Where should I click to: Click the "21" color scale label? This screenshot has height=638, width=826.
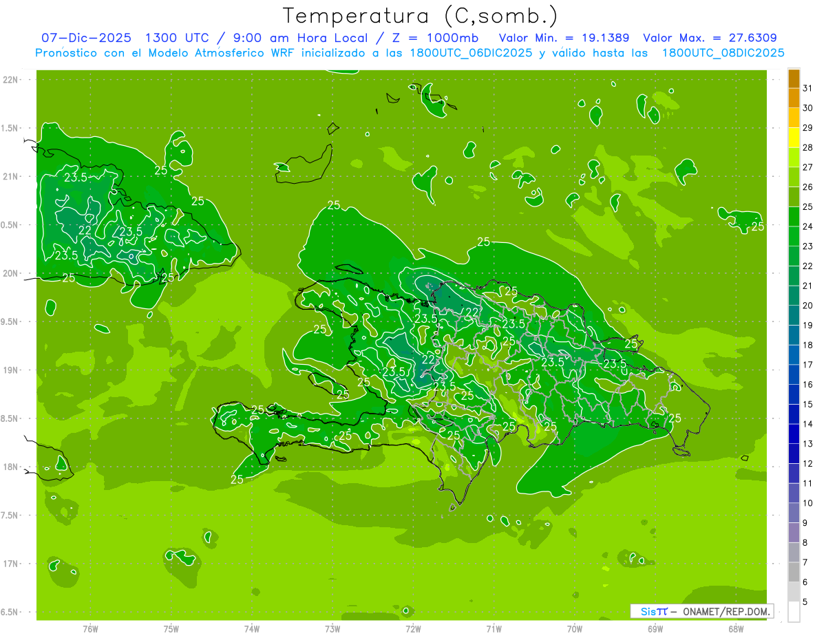807,286
